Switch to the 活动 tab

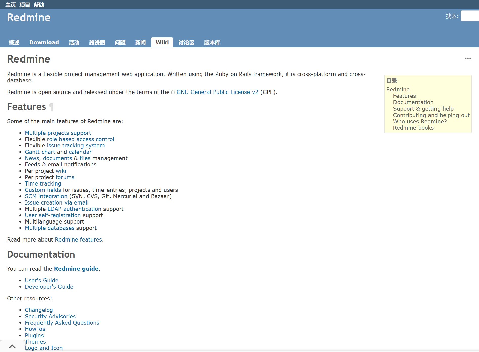74,42
